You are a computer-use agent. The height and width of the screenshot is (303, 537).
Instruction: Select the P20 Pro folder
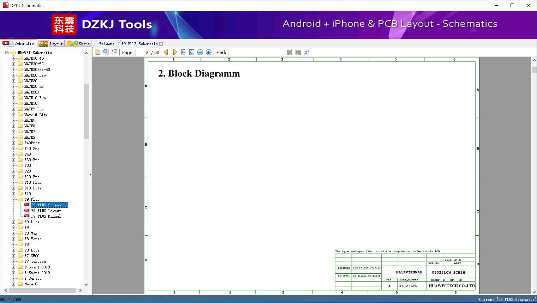click(x=32, y=177)
